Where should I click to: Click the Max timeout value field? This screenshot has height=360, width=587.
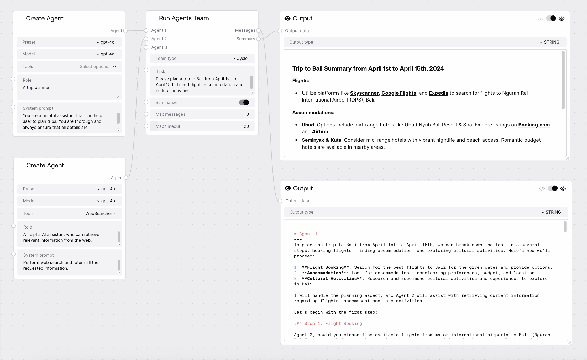pos(245,126)
